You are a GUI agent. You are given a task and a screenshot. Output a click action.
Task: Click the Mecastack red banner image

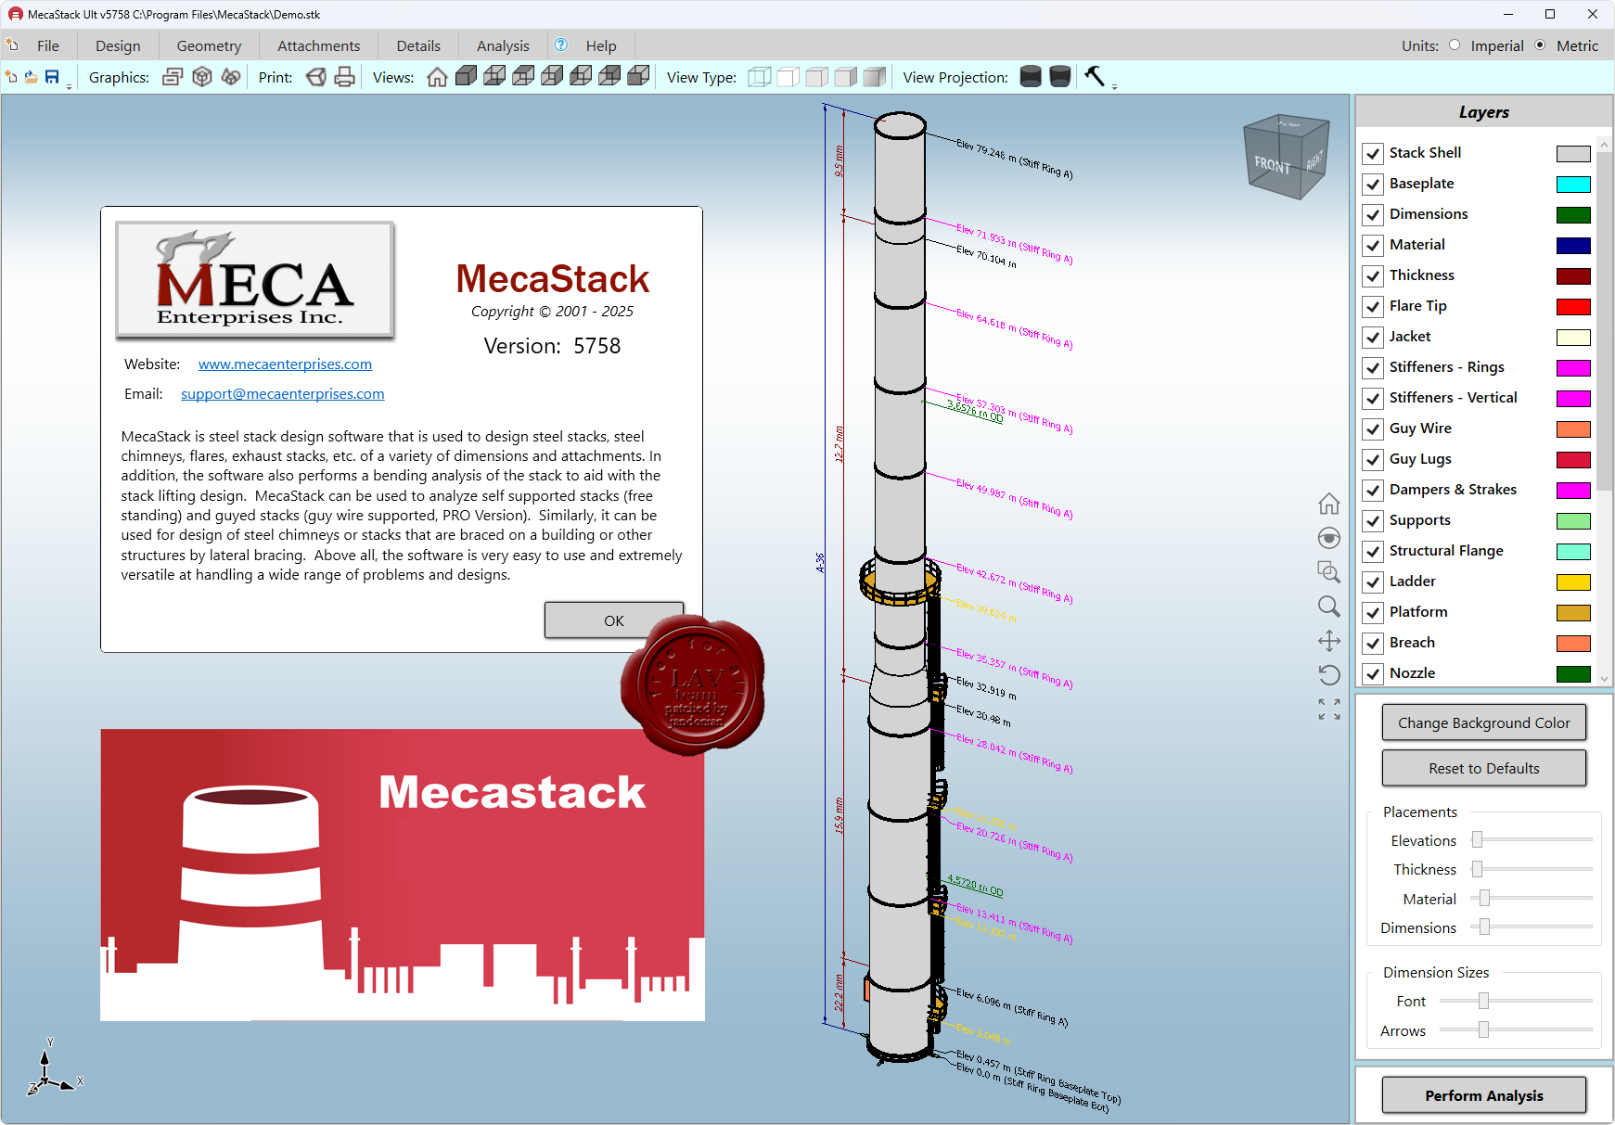point(403,875)
